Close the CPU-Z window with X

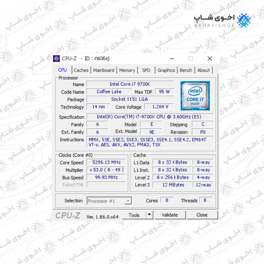coord(210,59)
